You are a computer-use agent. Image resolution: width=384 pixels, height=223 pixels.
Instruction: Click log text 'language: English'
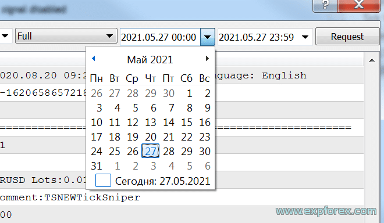[261, 75]
